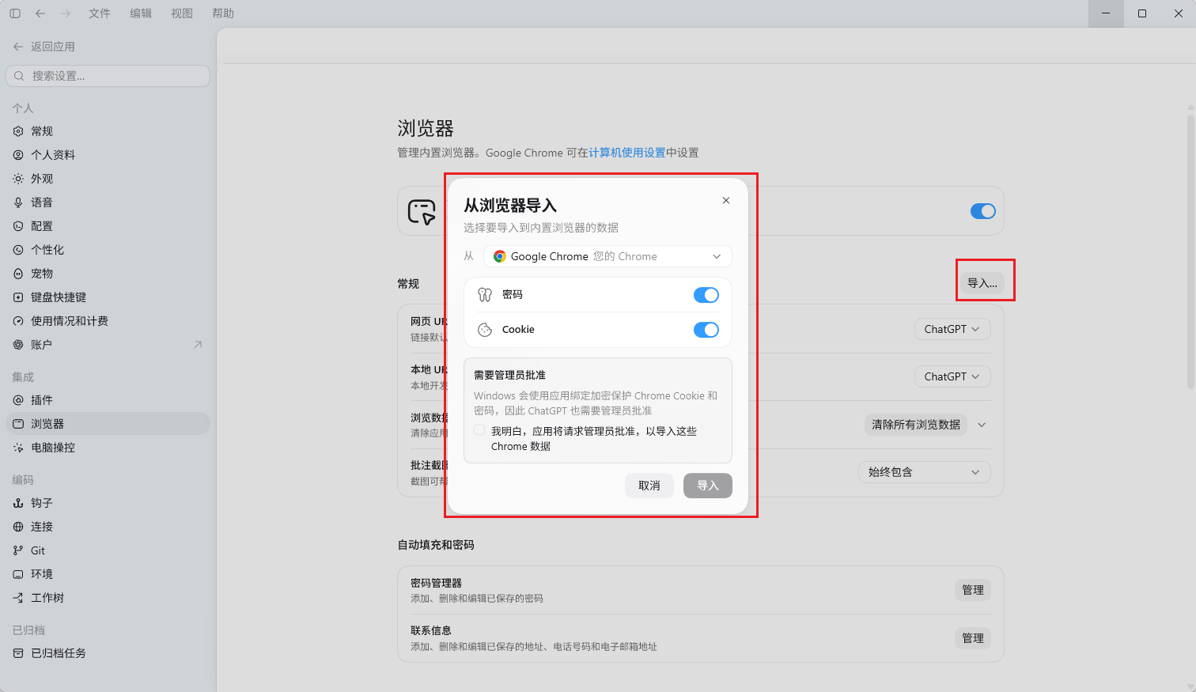Open 连接 globe icon

pyautogui.click(x=18, y=527)
